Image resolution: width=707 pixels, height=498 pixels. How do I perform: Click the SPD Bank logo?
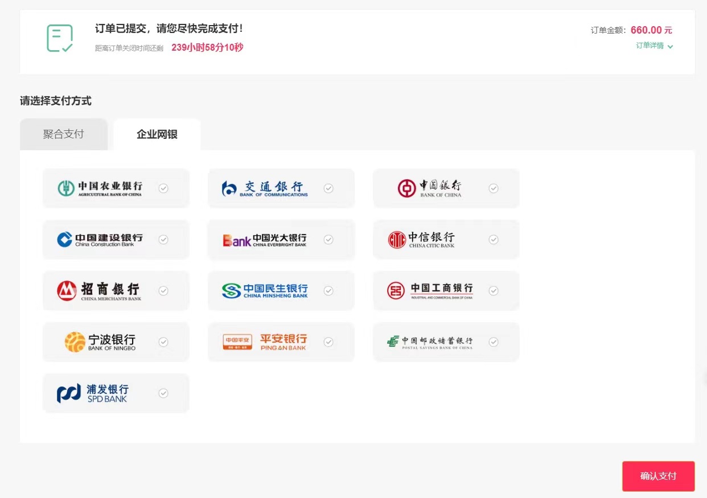93,393
